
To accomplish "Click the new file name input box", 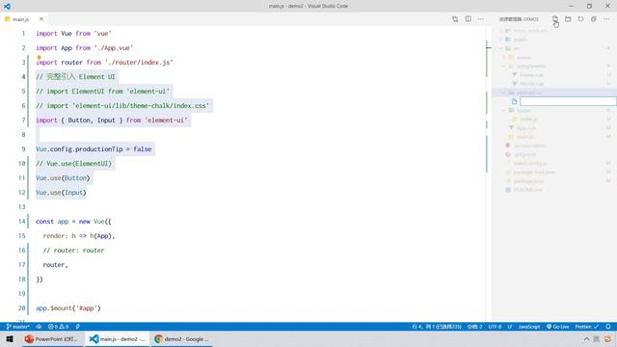I will tap(568, 101).
